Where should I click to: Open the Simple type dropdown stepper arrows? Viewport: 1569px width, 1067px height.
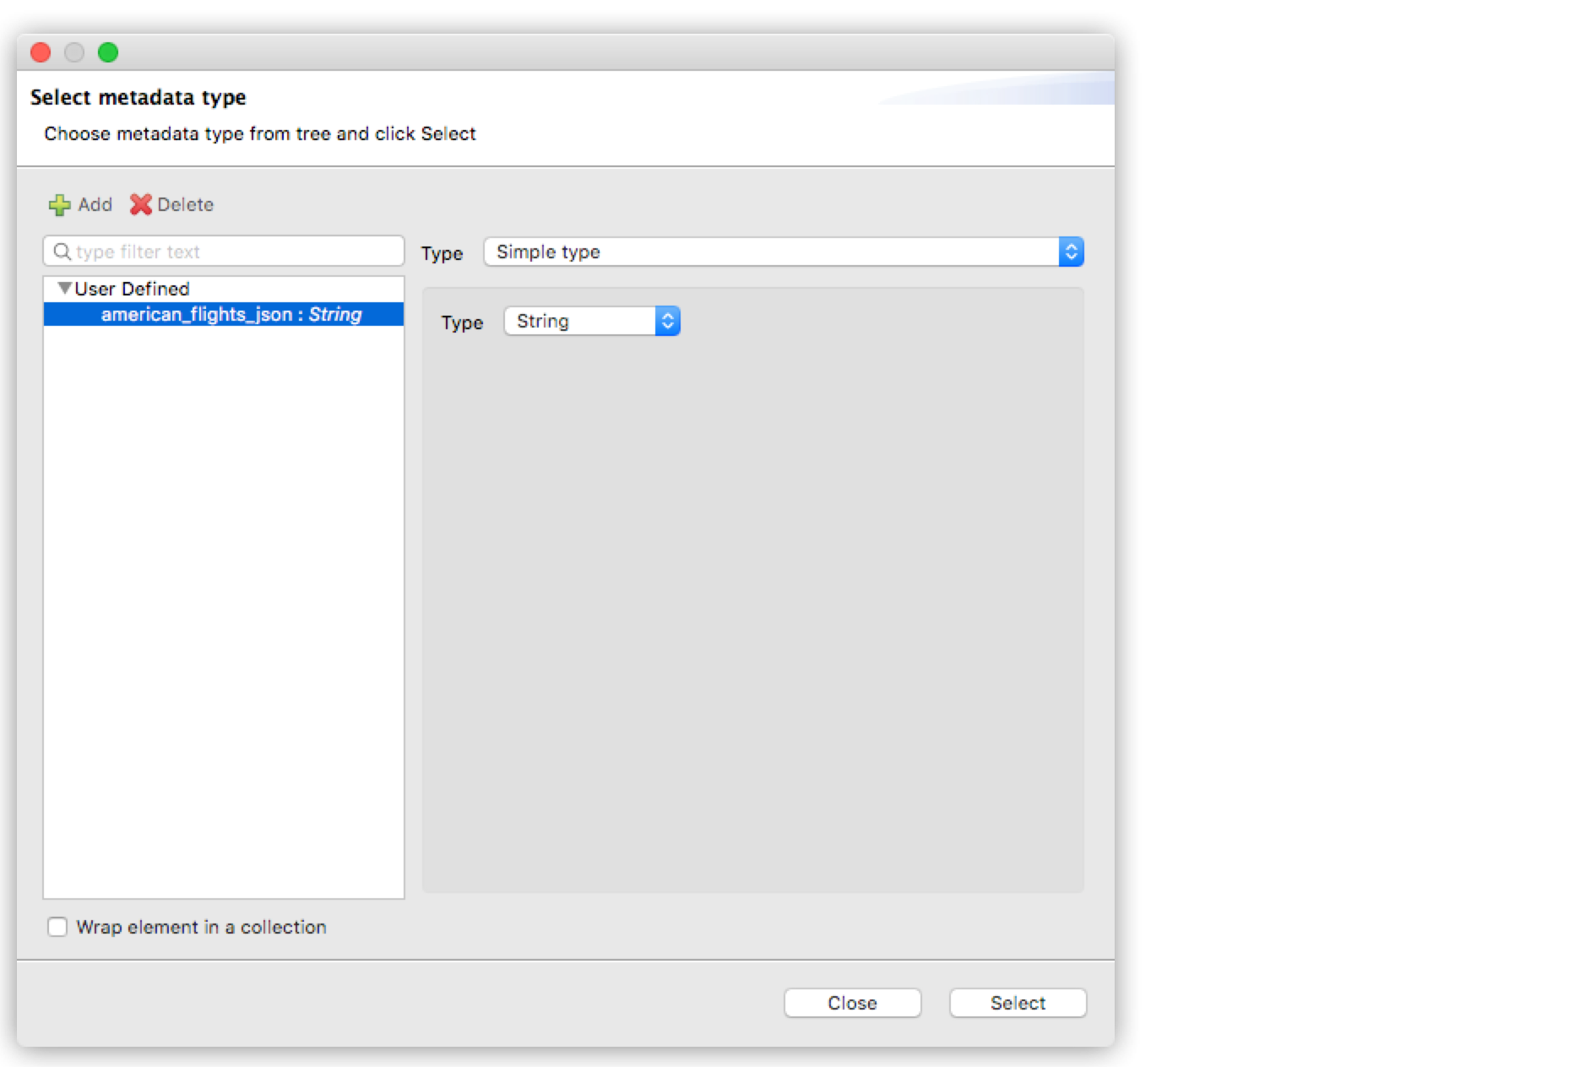point(1071,252)
